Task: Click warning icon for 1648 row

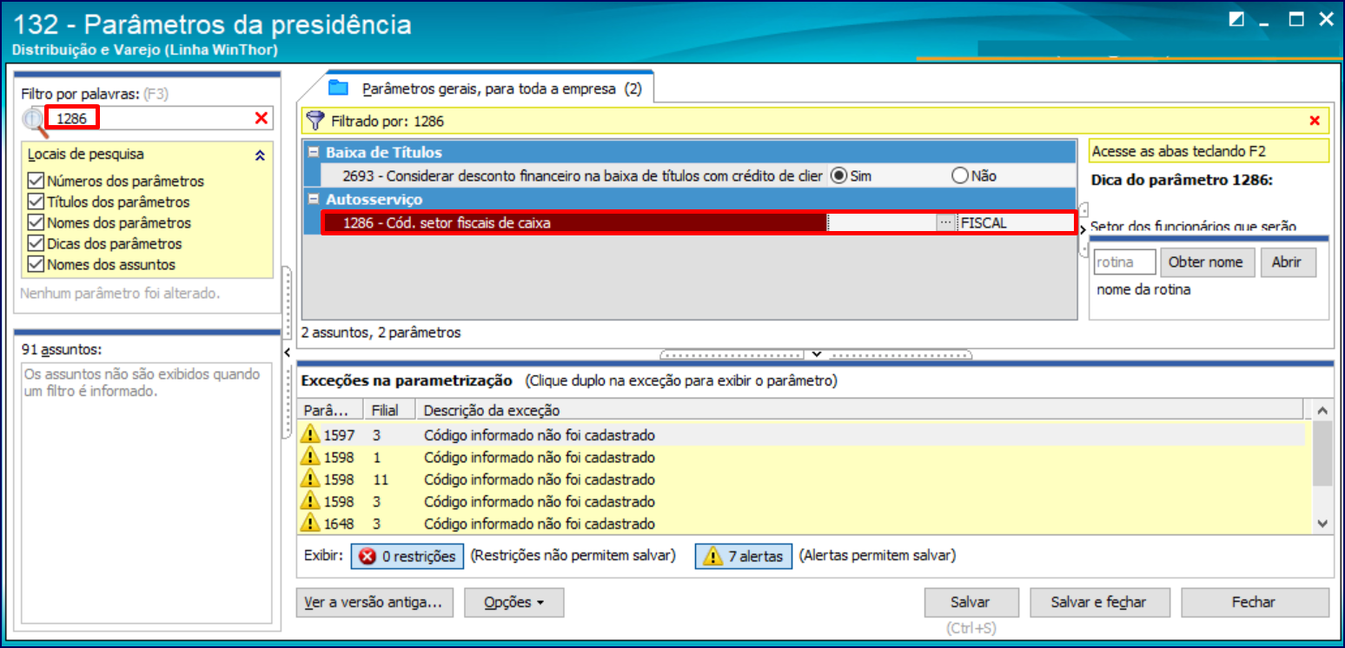Action: click(310, 524)
